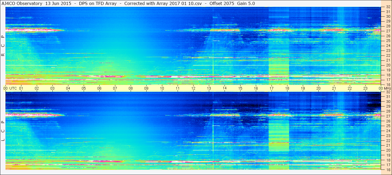Click the 10 hour mark on time axis
This screenshot has height=175, width=392.
click(162, 88)
